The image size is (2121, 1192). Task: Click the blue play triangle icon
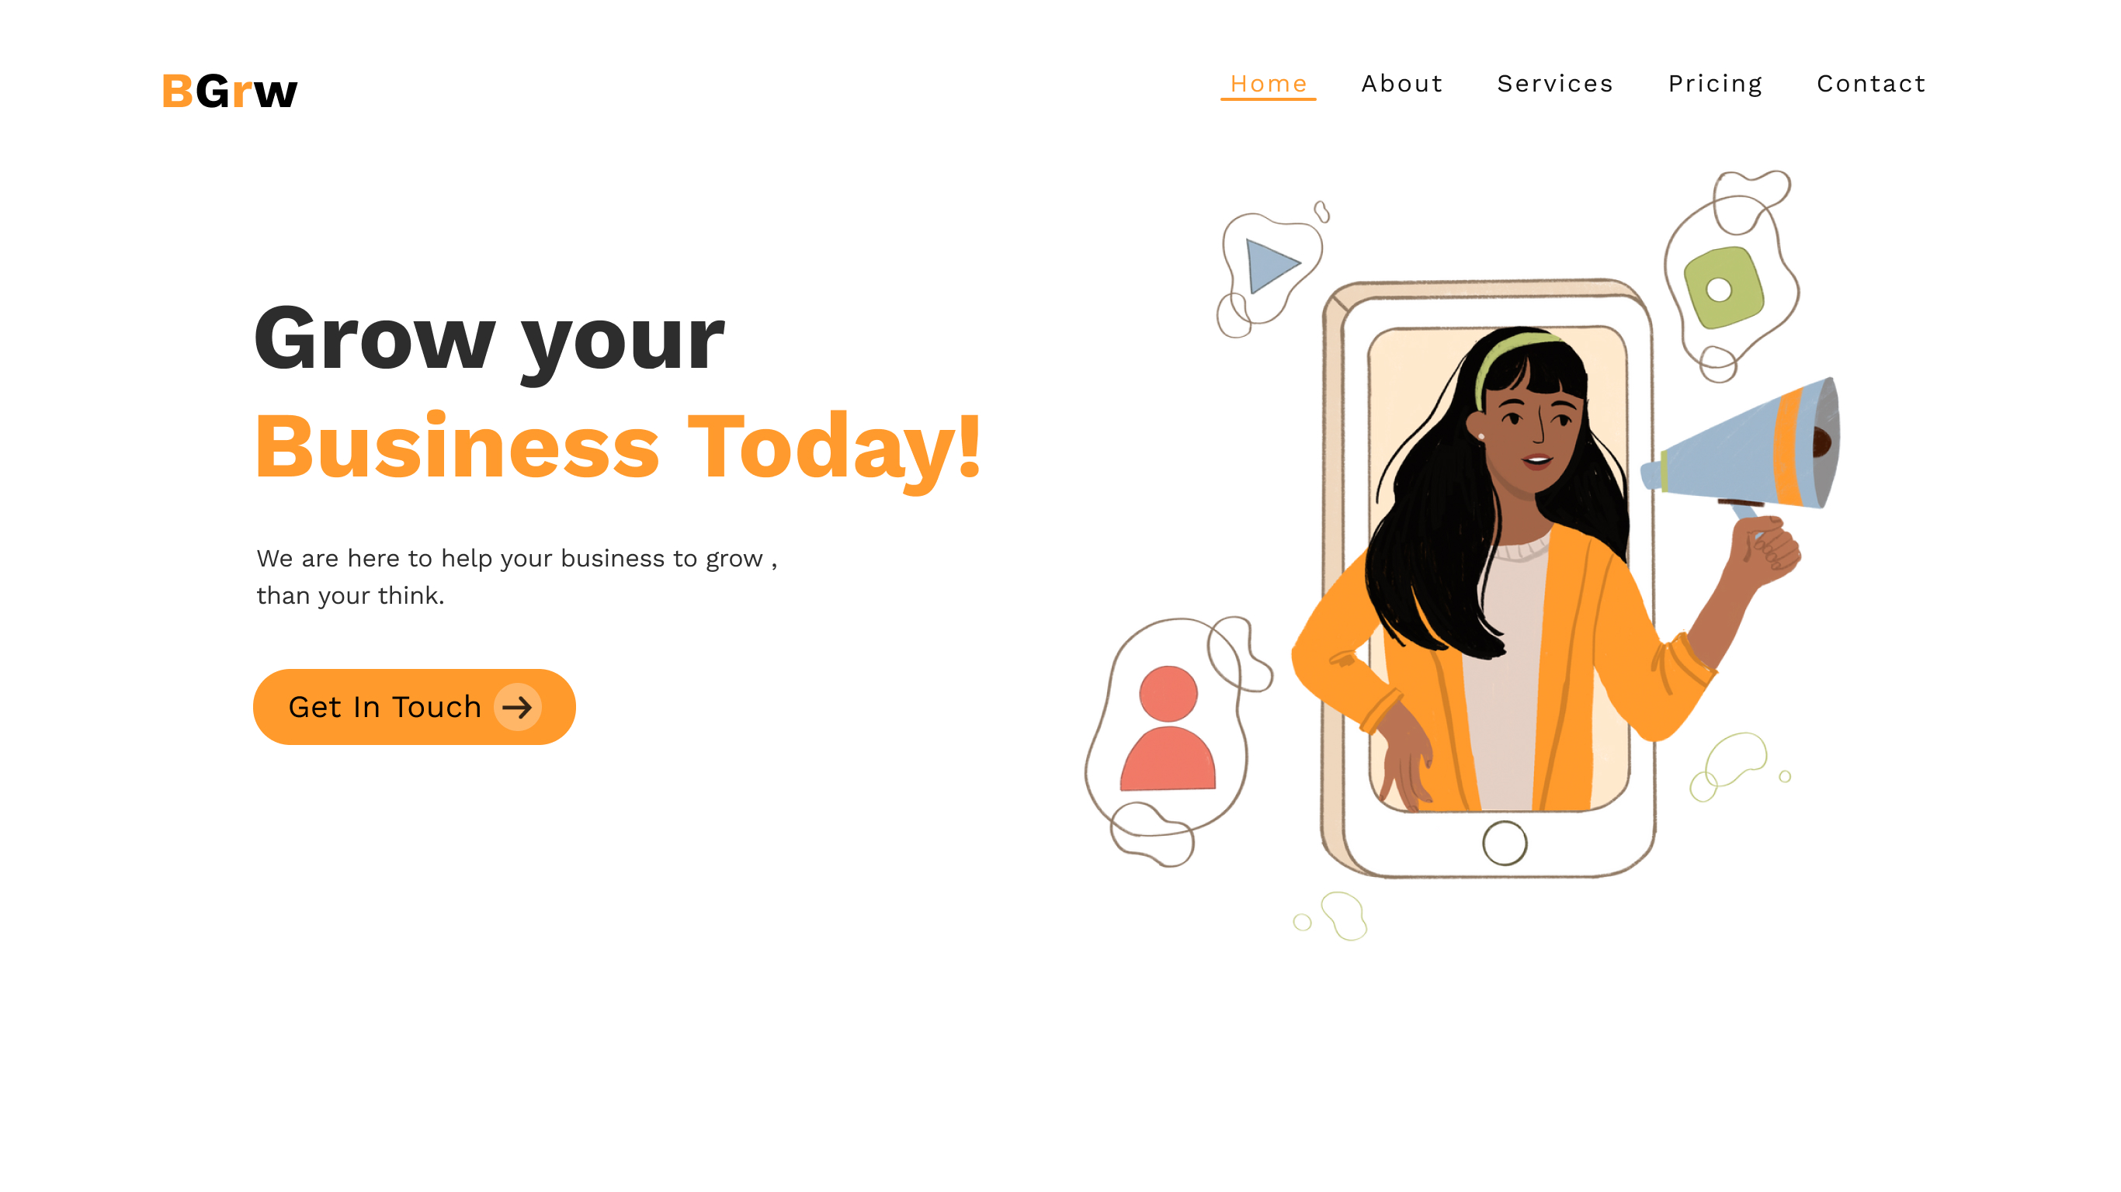(x=1272, y=265)
